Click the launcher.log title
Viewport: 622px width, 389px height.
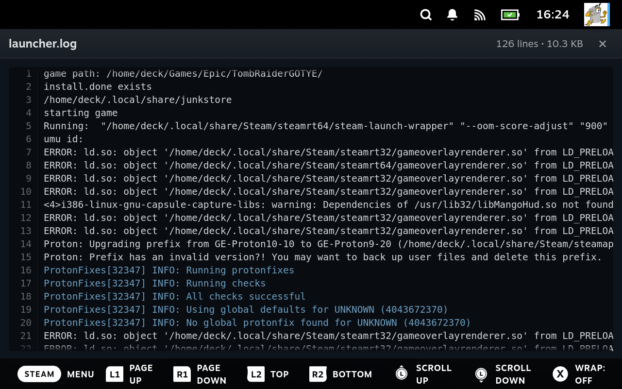(43, 44)
